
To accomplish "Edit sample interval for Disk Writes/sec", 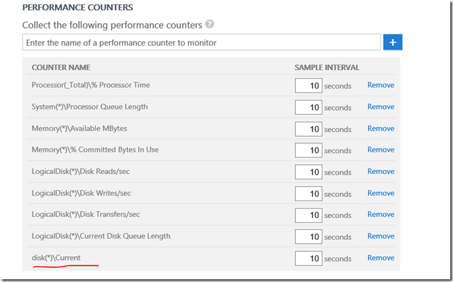I will [308, 194].
